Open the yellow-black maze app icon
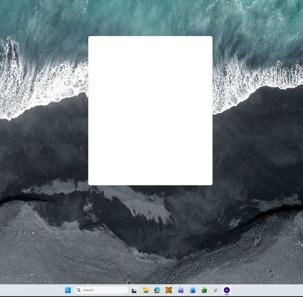Image resolution: width=303 pixels, height=297 pixels. pyautogui.click(x=169, y=290)
